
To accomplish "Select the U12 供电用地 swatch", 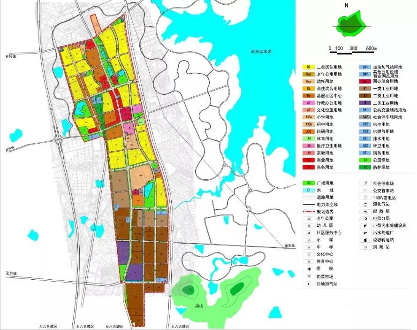I will pos(365,124).
